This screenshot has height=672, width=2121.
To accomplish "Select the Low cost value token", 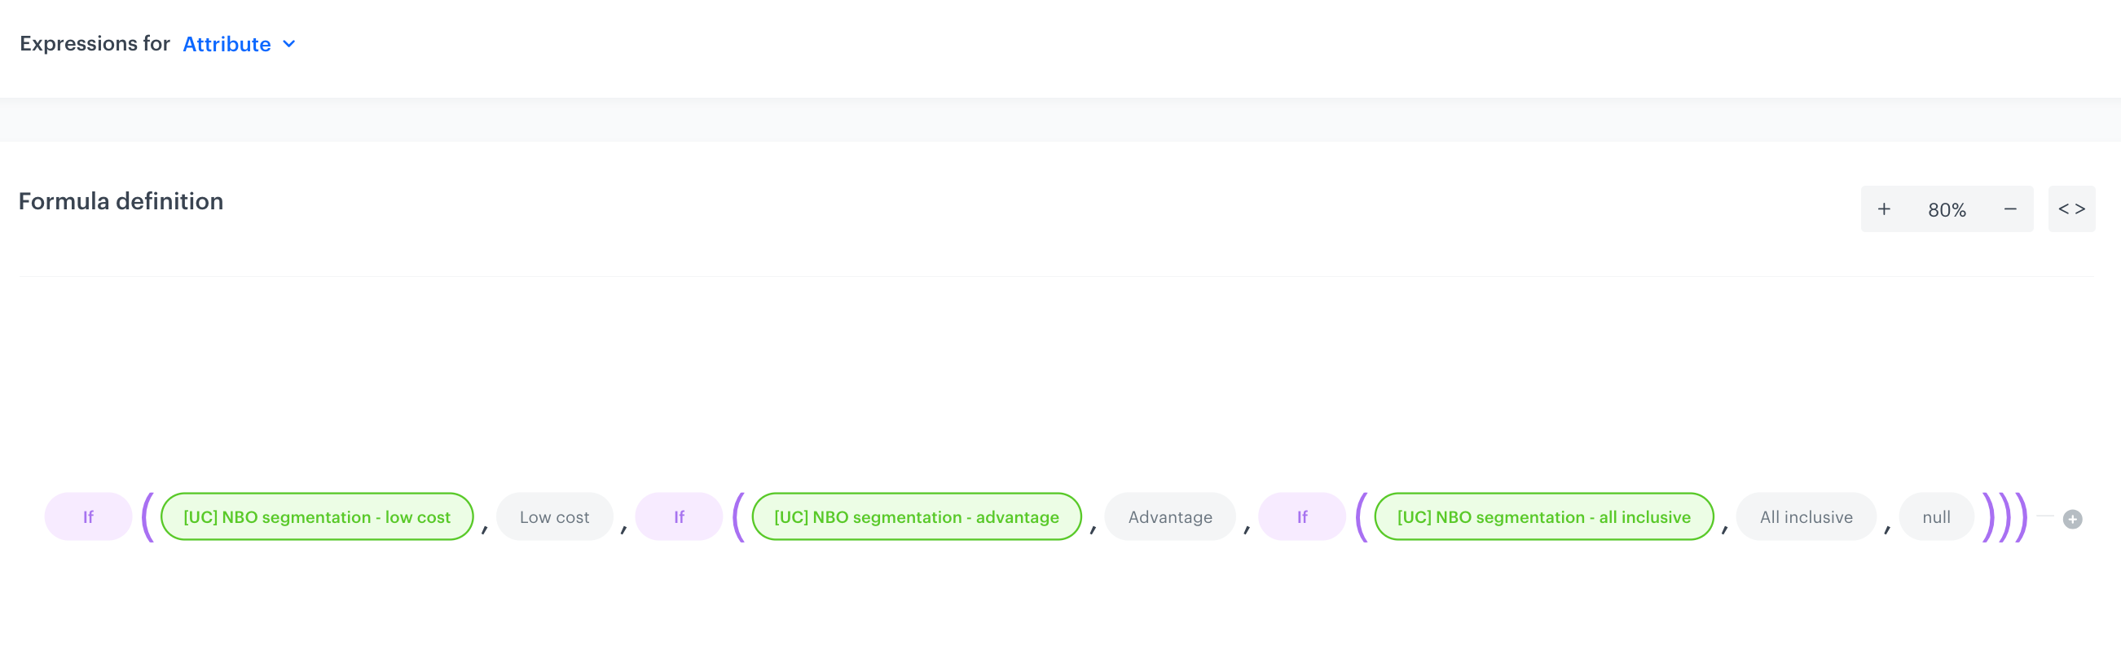I will pos(554,516).
